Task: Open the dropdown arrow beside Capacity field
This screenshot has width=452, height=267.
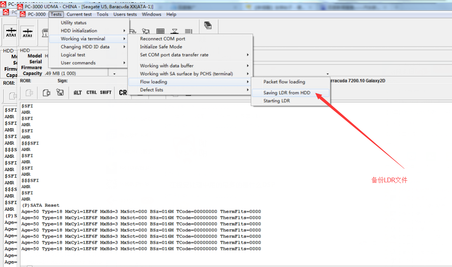Action: [114, 74]
